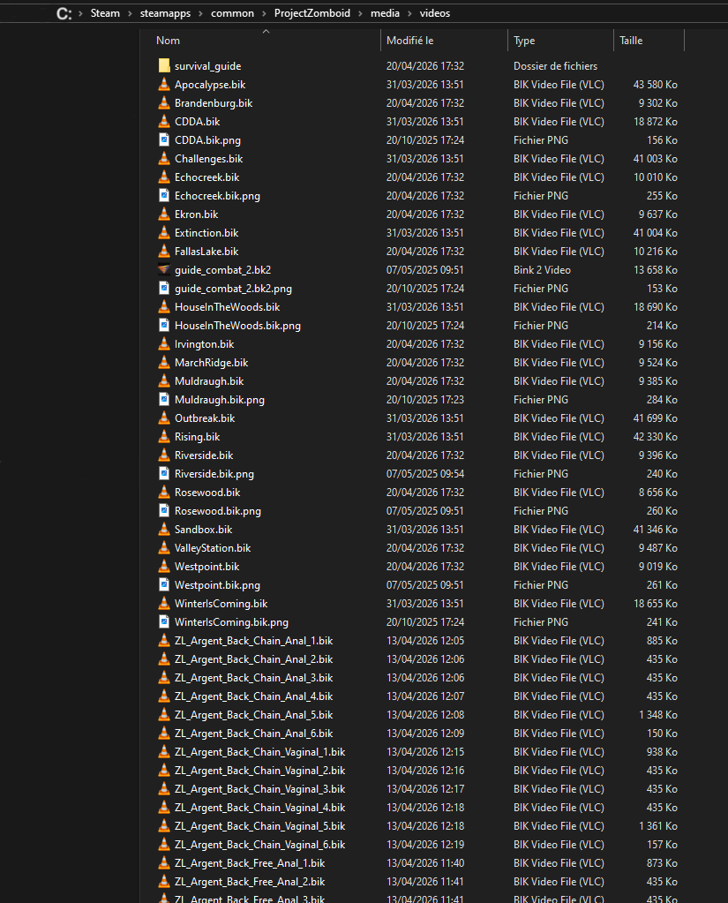Expand the chevron after C: in path
Image resolution: width=728 pixels, height=903 pixels.
point(80,13)
